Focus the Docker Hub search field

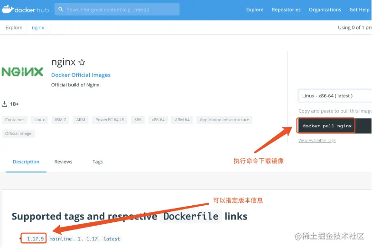(x=117, y=10)
